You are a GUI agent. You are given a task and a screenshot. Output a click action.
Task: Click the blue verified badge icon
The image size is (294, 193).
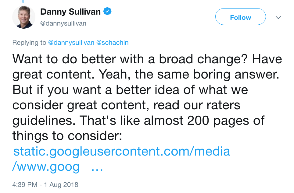point(107,12)
